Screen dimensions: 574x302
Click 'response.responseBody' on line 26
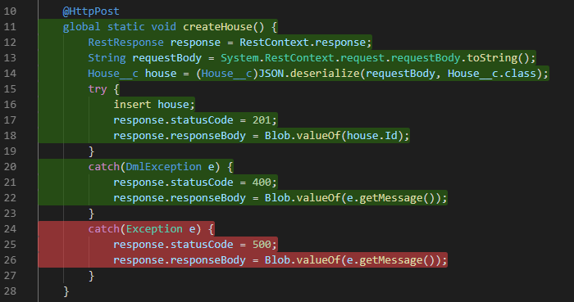click(x=180, y=260)
